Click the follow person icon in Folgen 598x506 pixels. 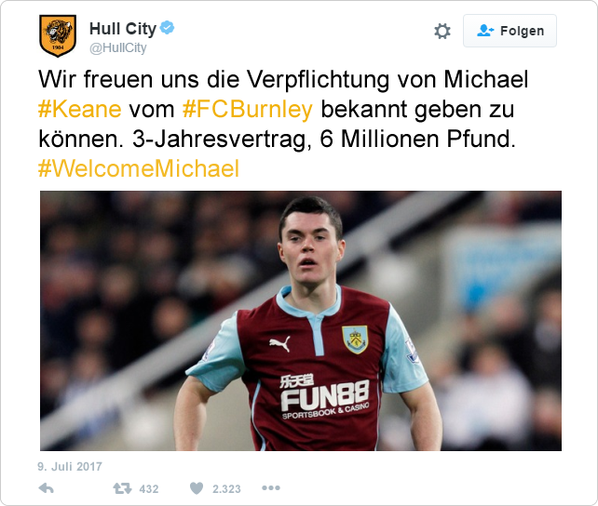click(485, 31)
